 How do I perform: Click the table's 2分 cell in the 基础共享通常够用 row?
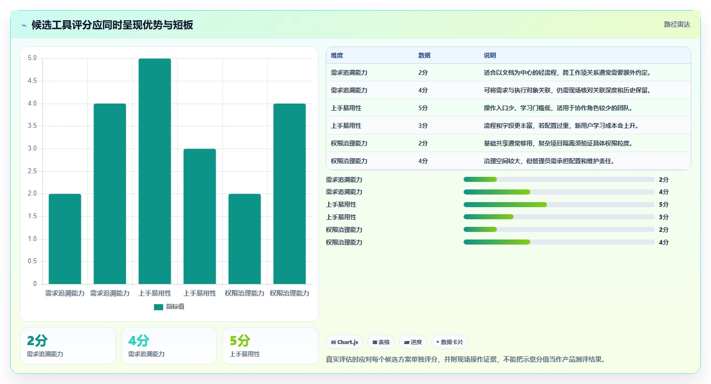coord(423,143)
